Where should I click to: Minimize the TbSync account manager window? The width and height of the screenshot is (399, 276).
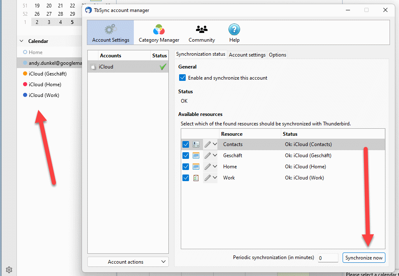tap(348, 10)
